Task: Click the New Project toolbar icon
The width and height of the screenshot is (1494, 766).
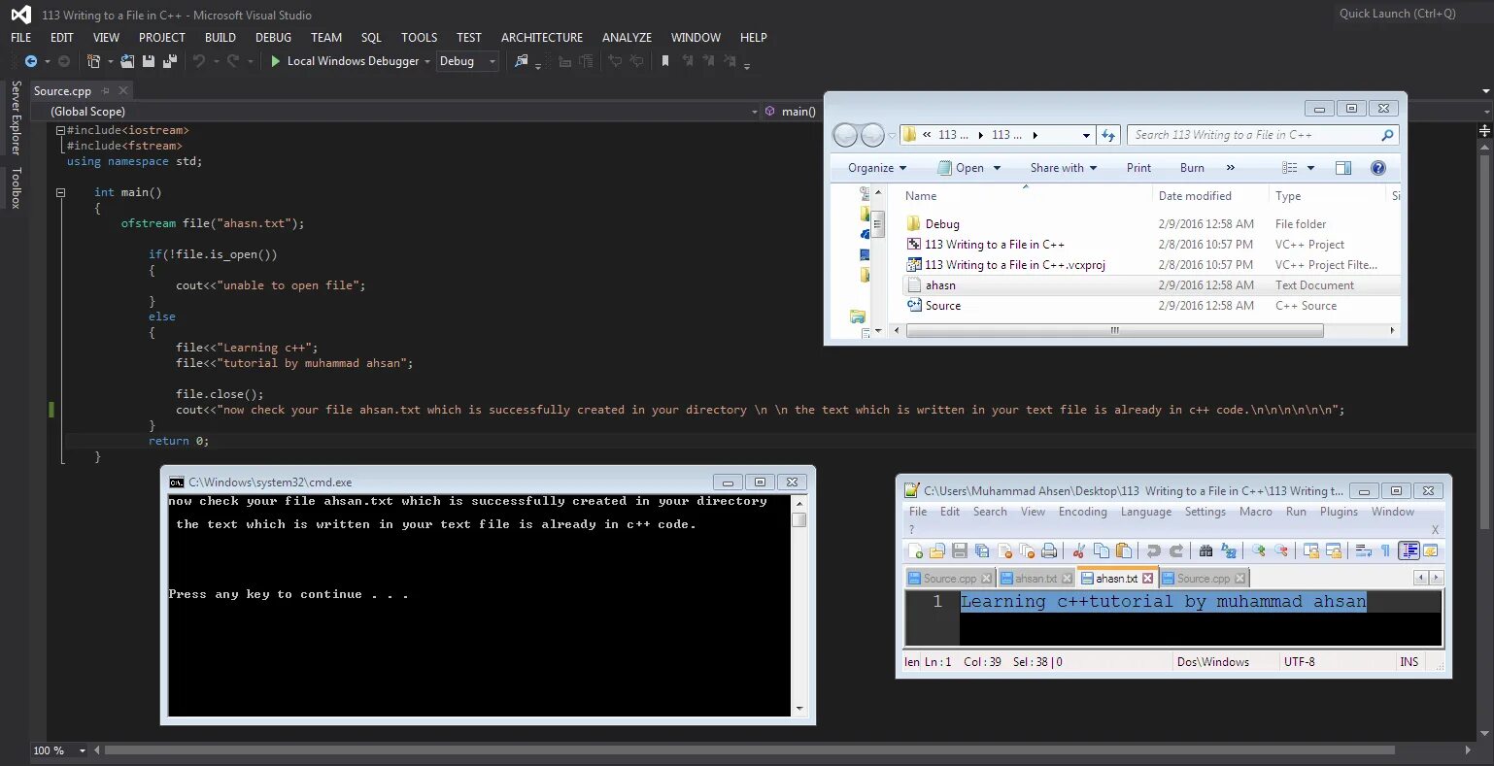Action: (93, 61)
